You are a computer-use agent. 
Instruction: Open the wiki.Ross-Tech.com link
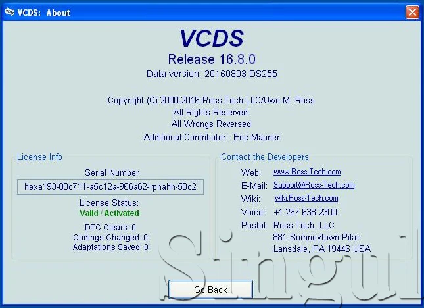[x=306, y=198]
